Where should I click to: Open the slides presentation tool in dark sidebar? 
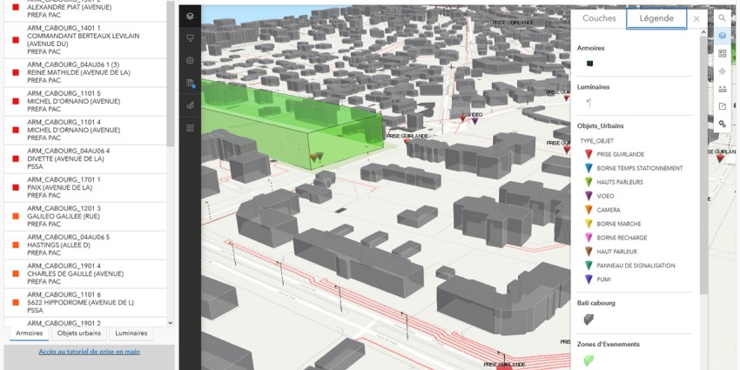[x=190, y=38]
